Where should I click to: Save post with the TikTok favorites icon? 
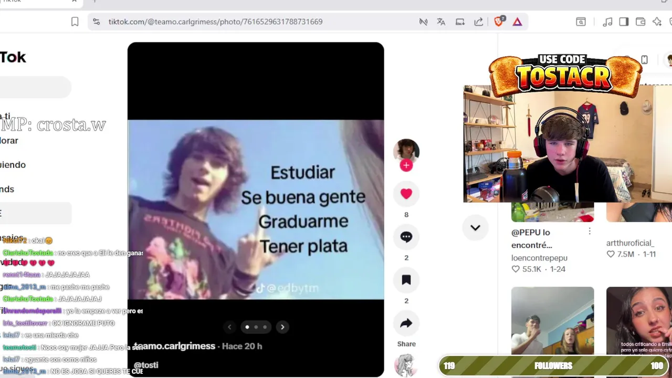click(406, 280)
